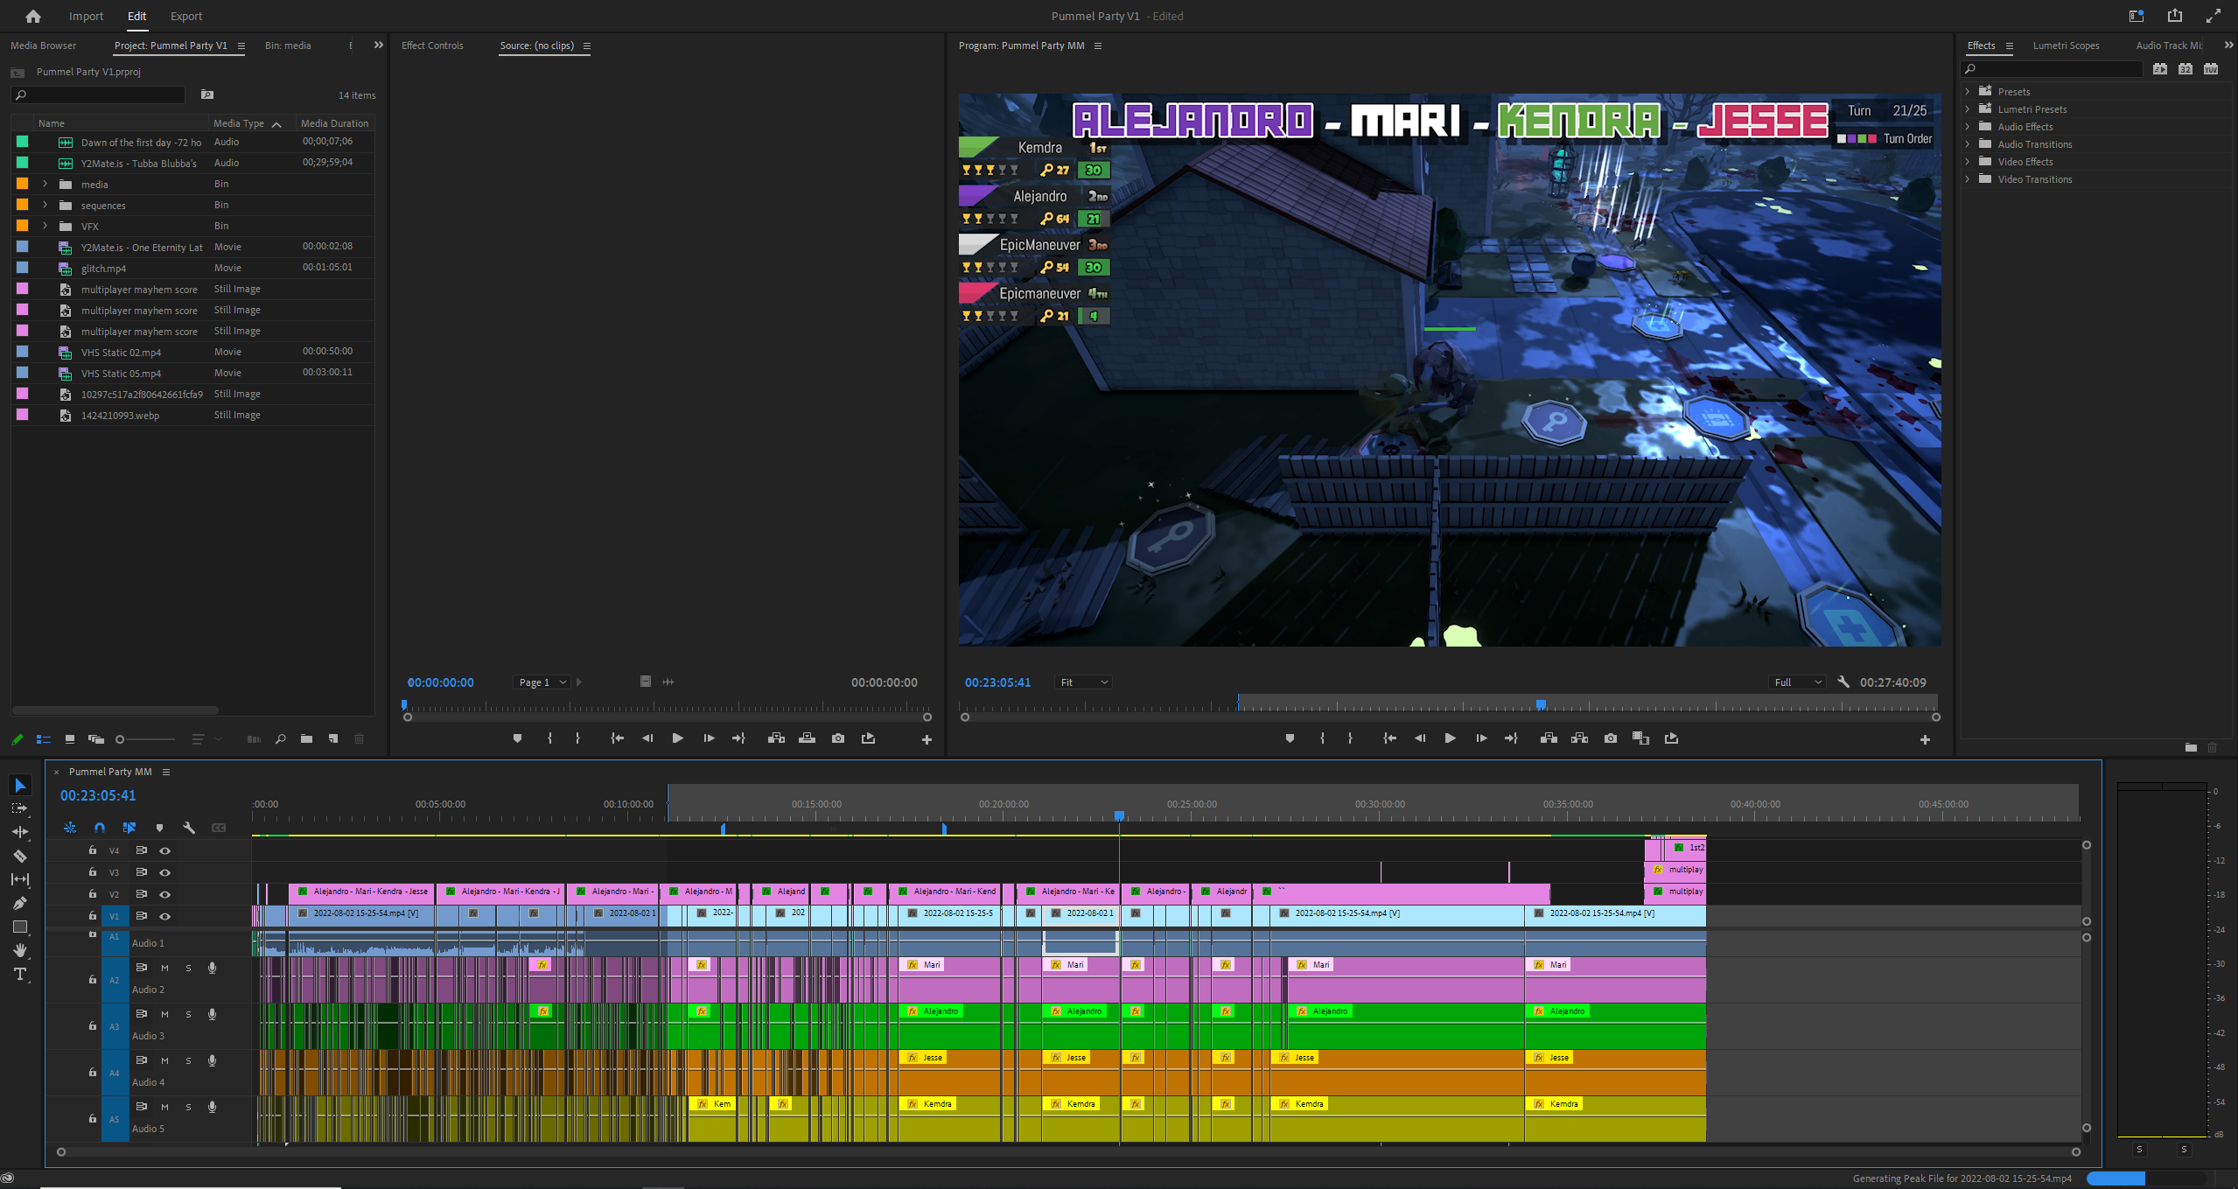Click Export Frame camera icon in Program monitor
The height and width of the screenshot is (1189, 2238).
pyautogui.click(x=1611, y=738)
